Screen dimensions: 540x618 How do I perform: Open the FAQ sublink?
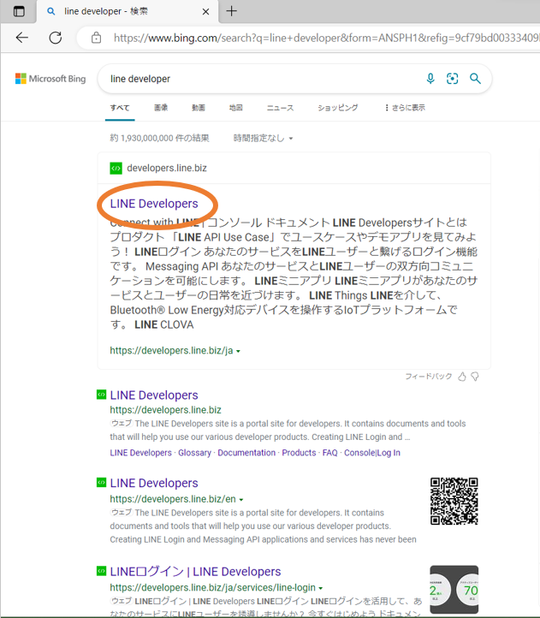pyautogui.click(x=330, y=453)
